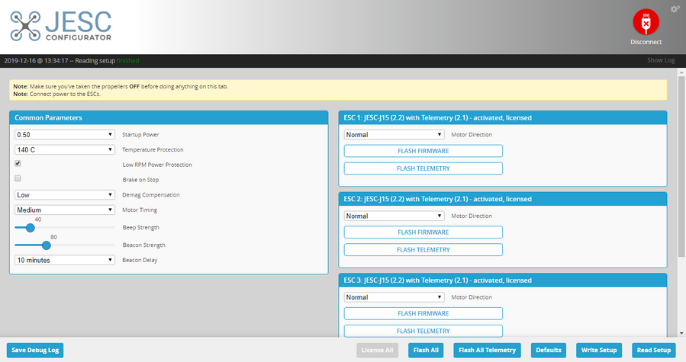The image size is (686, 362).
Task: Click the Beep Strength slider handle
Action: [31, 228]
